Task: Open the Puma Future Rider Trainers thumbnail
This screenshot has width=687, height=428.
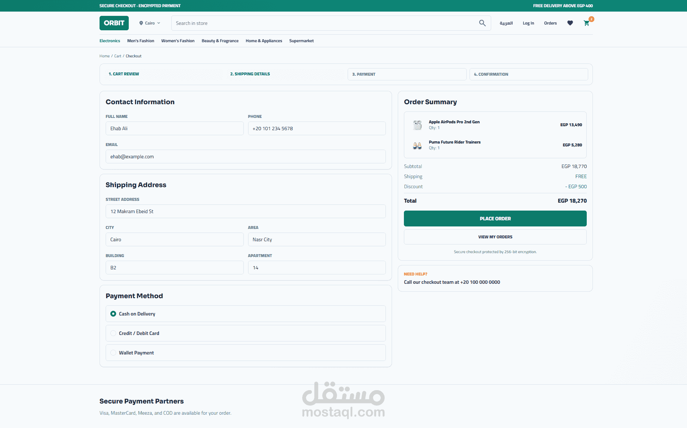Action: (417, 145)
